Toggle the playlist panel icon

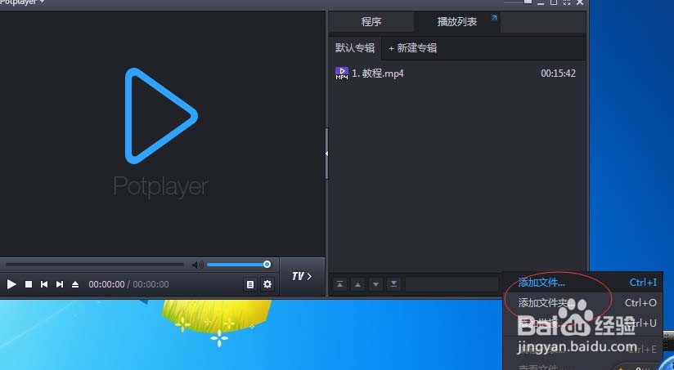click(250, 284)
